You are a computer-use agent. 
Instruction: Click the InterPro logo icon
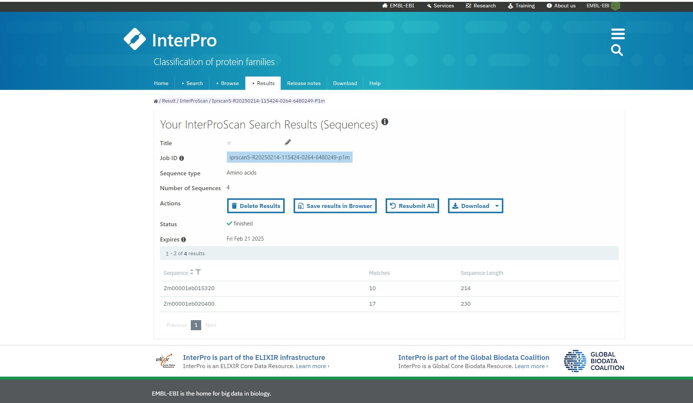tap(135, 39)
